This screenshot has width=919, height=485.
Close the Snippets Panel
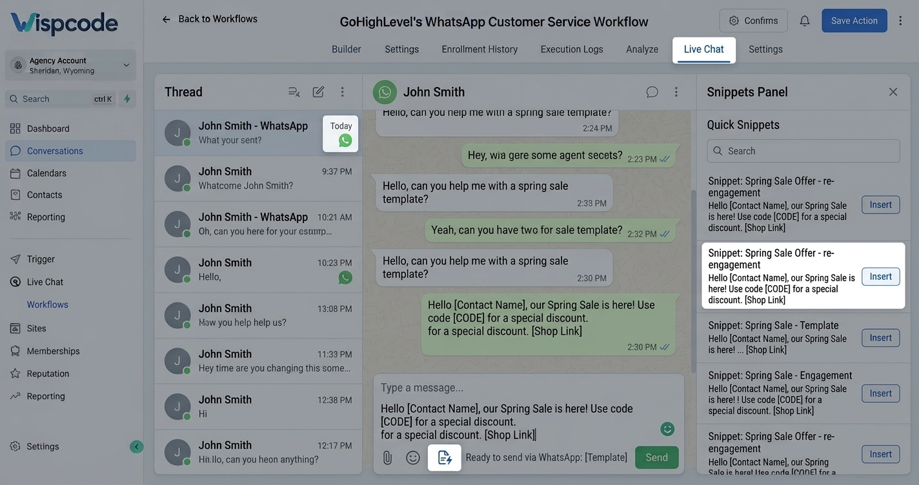[893, 92]
